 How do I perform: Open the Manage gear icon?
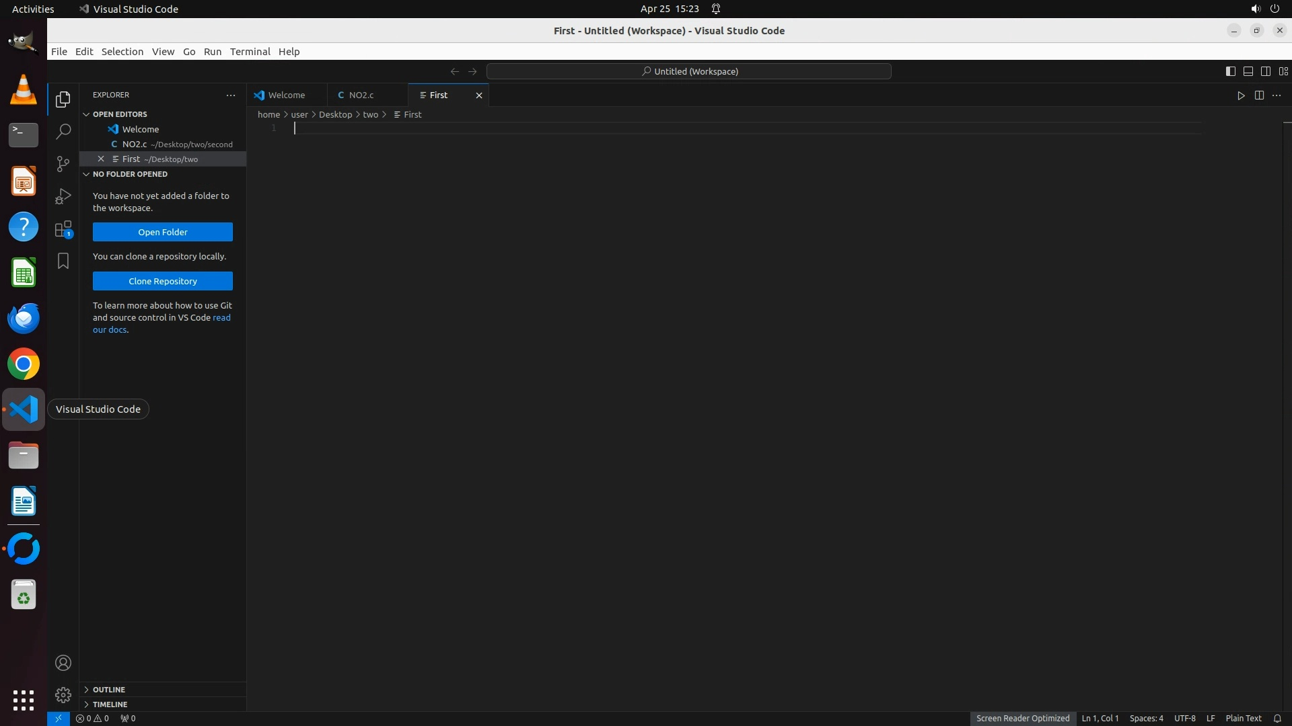[63, 694]
